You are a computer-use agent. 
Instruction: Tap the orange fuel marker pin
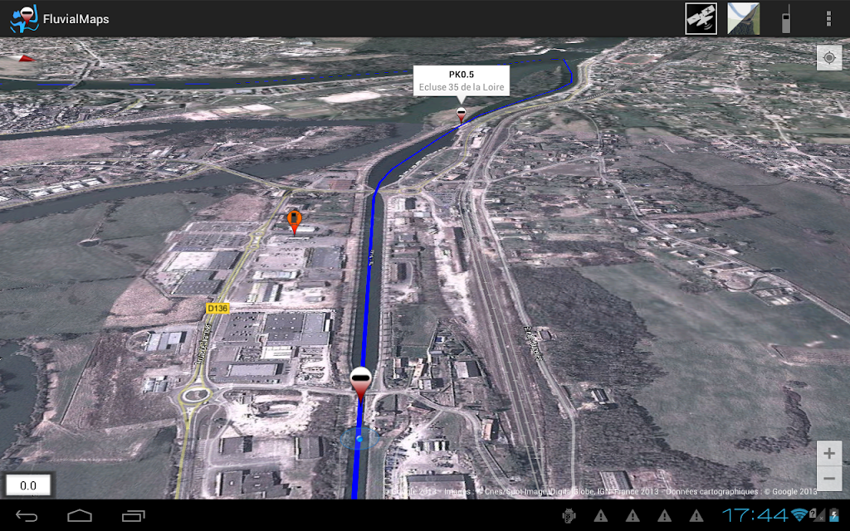(295, 222)
